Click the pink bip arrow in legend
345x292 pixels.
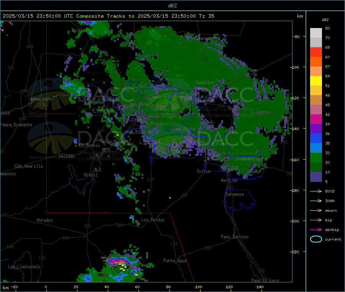[x=316, y=220]
